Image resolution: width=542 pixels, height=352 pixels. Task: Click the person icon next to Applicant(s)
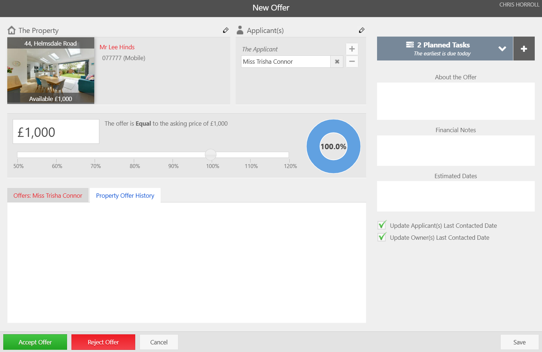click(240, 30)
